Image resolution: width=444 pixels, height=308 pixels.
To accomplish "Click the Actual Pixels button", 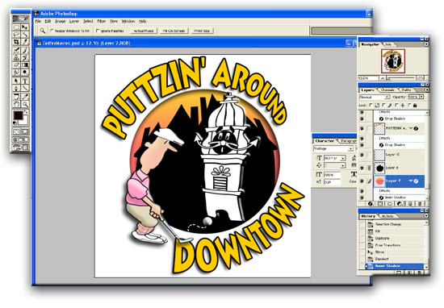I will point(144,31).
